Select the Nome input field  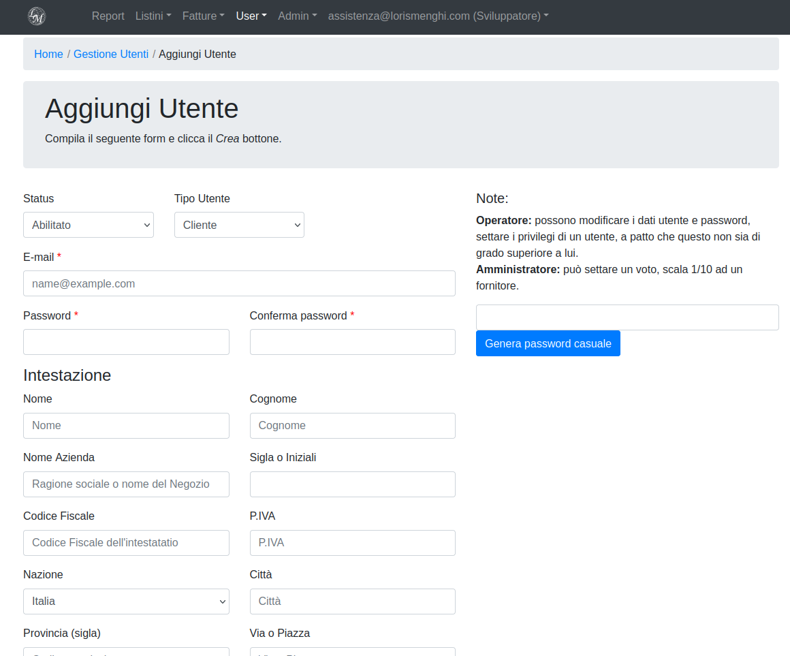pos(126,426)
